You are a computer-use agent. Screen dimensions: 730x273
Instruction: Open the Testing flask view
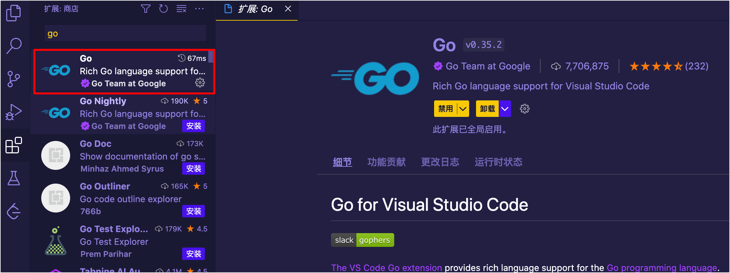[14, 178]
